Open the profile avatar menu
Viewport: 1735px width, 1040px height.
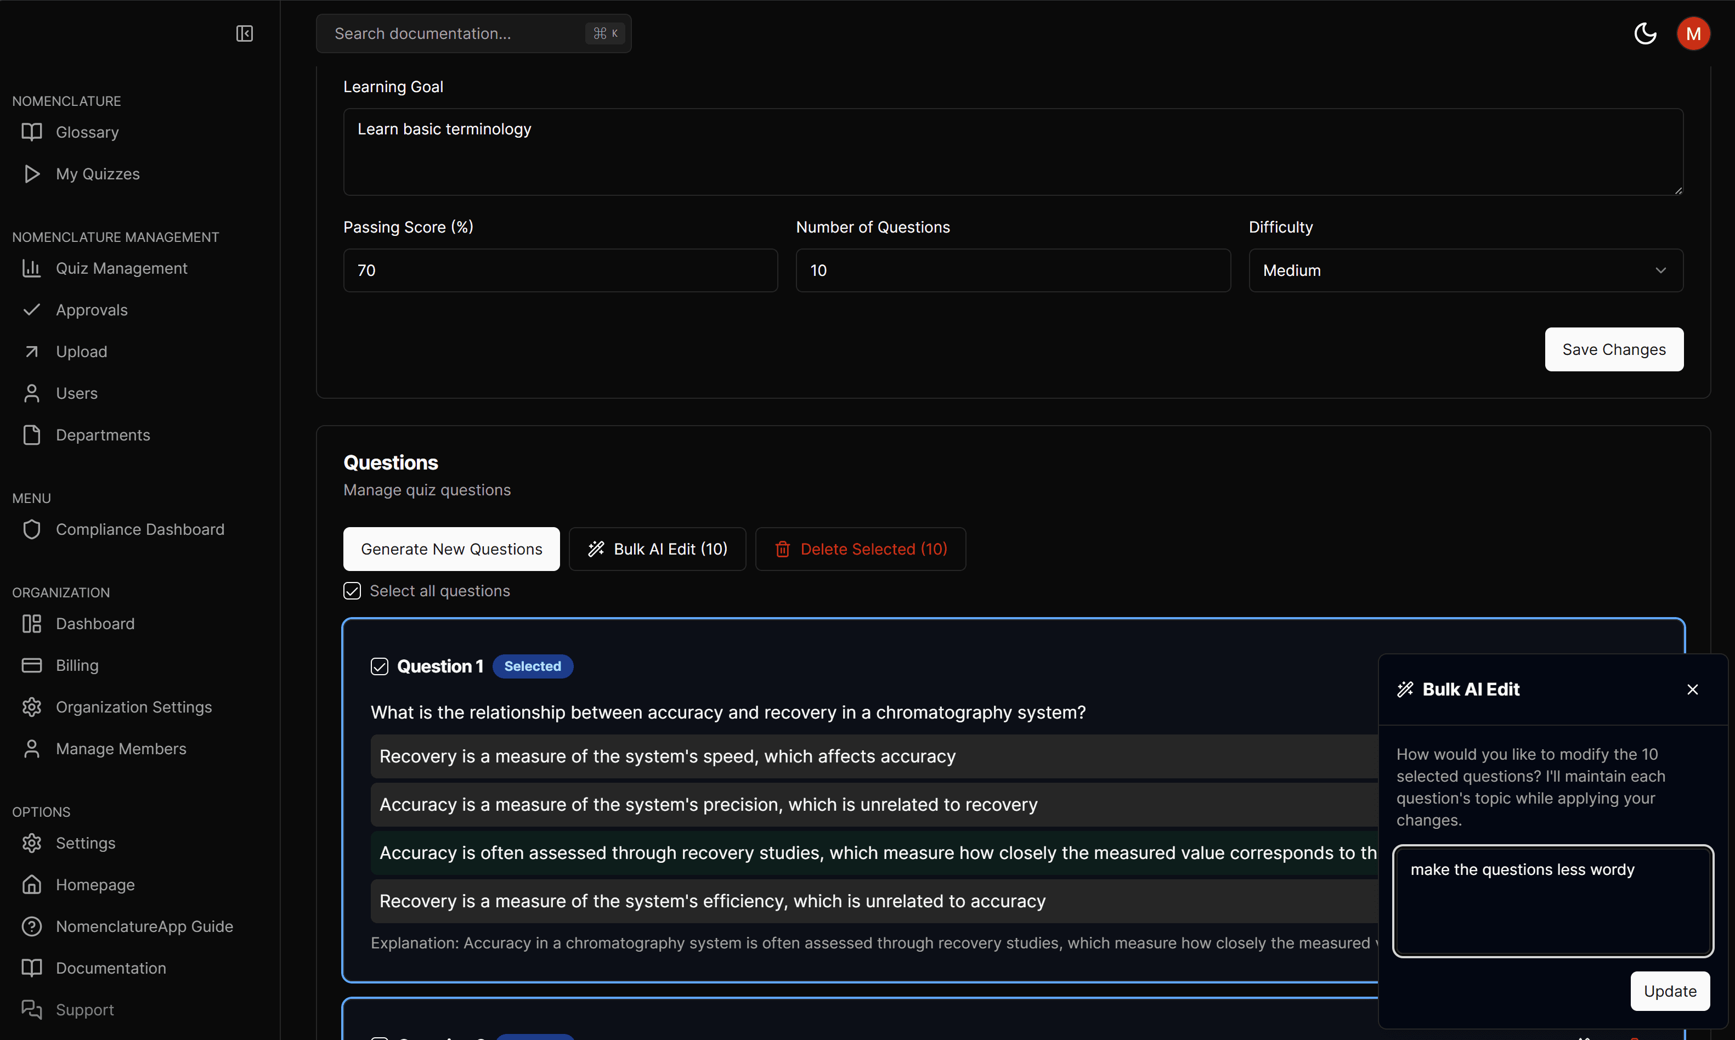[1694, 33]
